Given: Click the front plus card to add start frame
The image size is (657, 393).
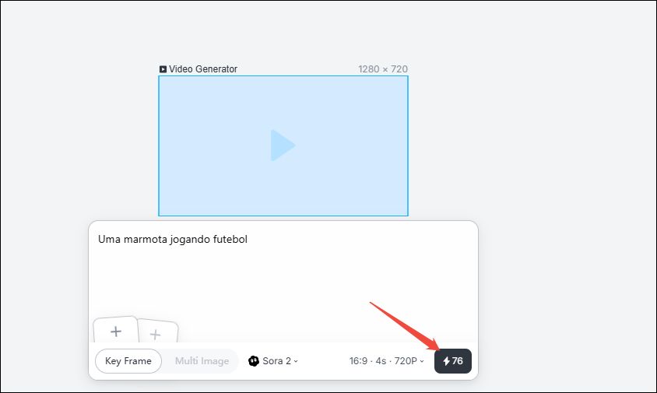Looking at the screenshot, I should pos(116,332).
